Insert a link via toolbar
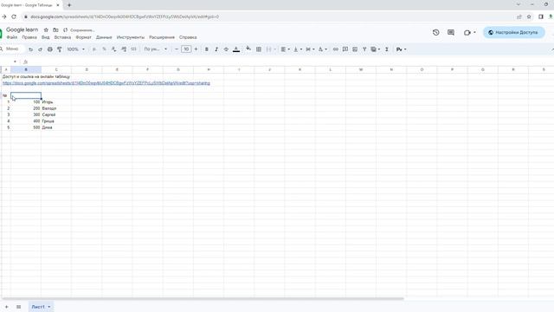 (x=336, y=49)
